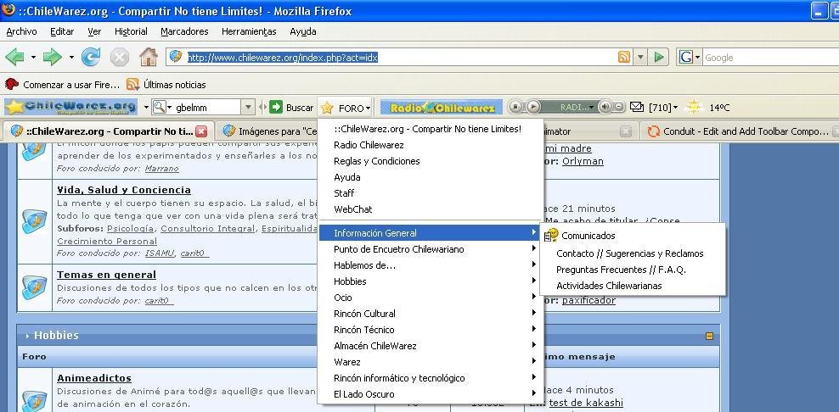Screen dimensions: 839x412
Task: Click the Google search engine icon
Action: pyautogui.click(x=685, y=57)
